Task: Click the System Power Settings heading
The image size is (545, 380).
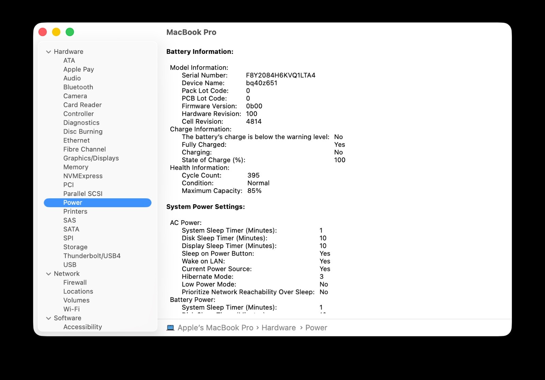Action: 205,207
